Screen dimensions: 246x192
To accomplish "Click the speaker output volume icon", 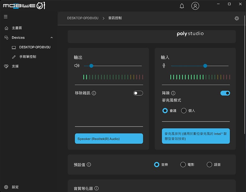I will point(77,66).
